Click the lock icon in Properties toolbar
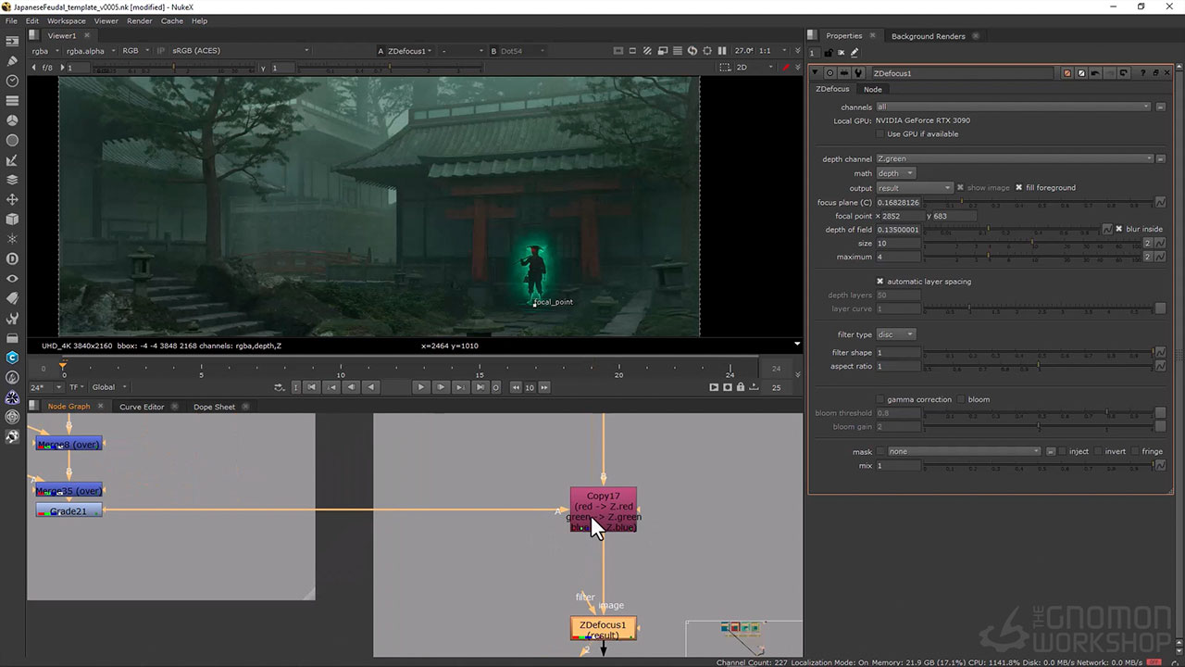The width and height of the screenshot is (1185, 667). point(829,53)
